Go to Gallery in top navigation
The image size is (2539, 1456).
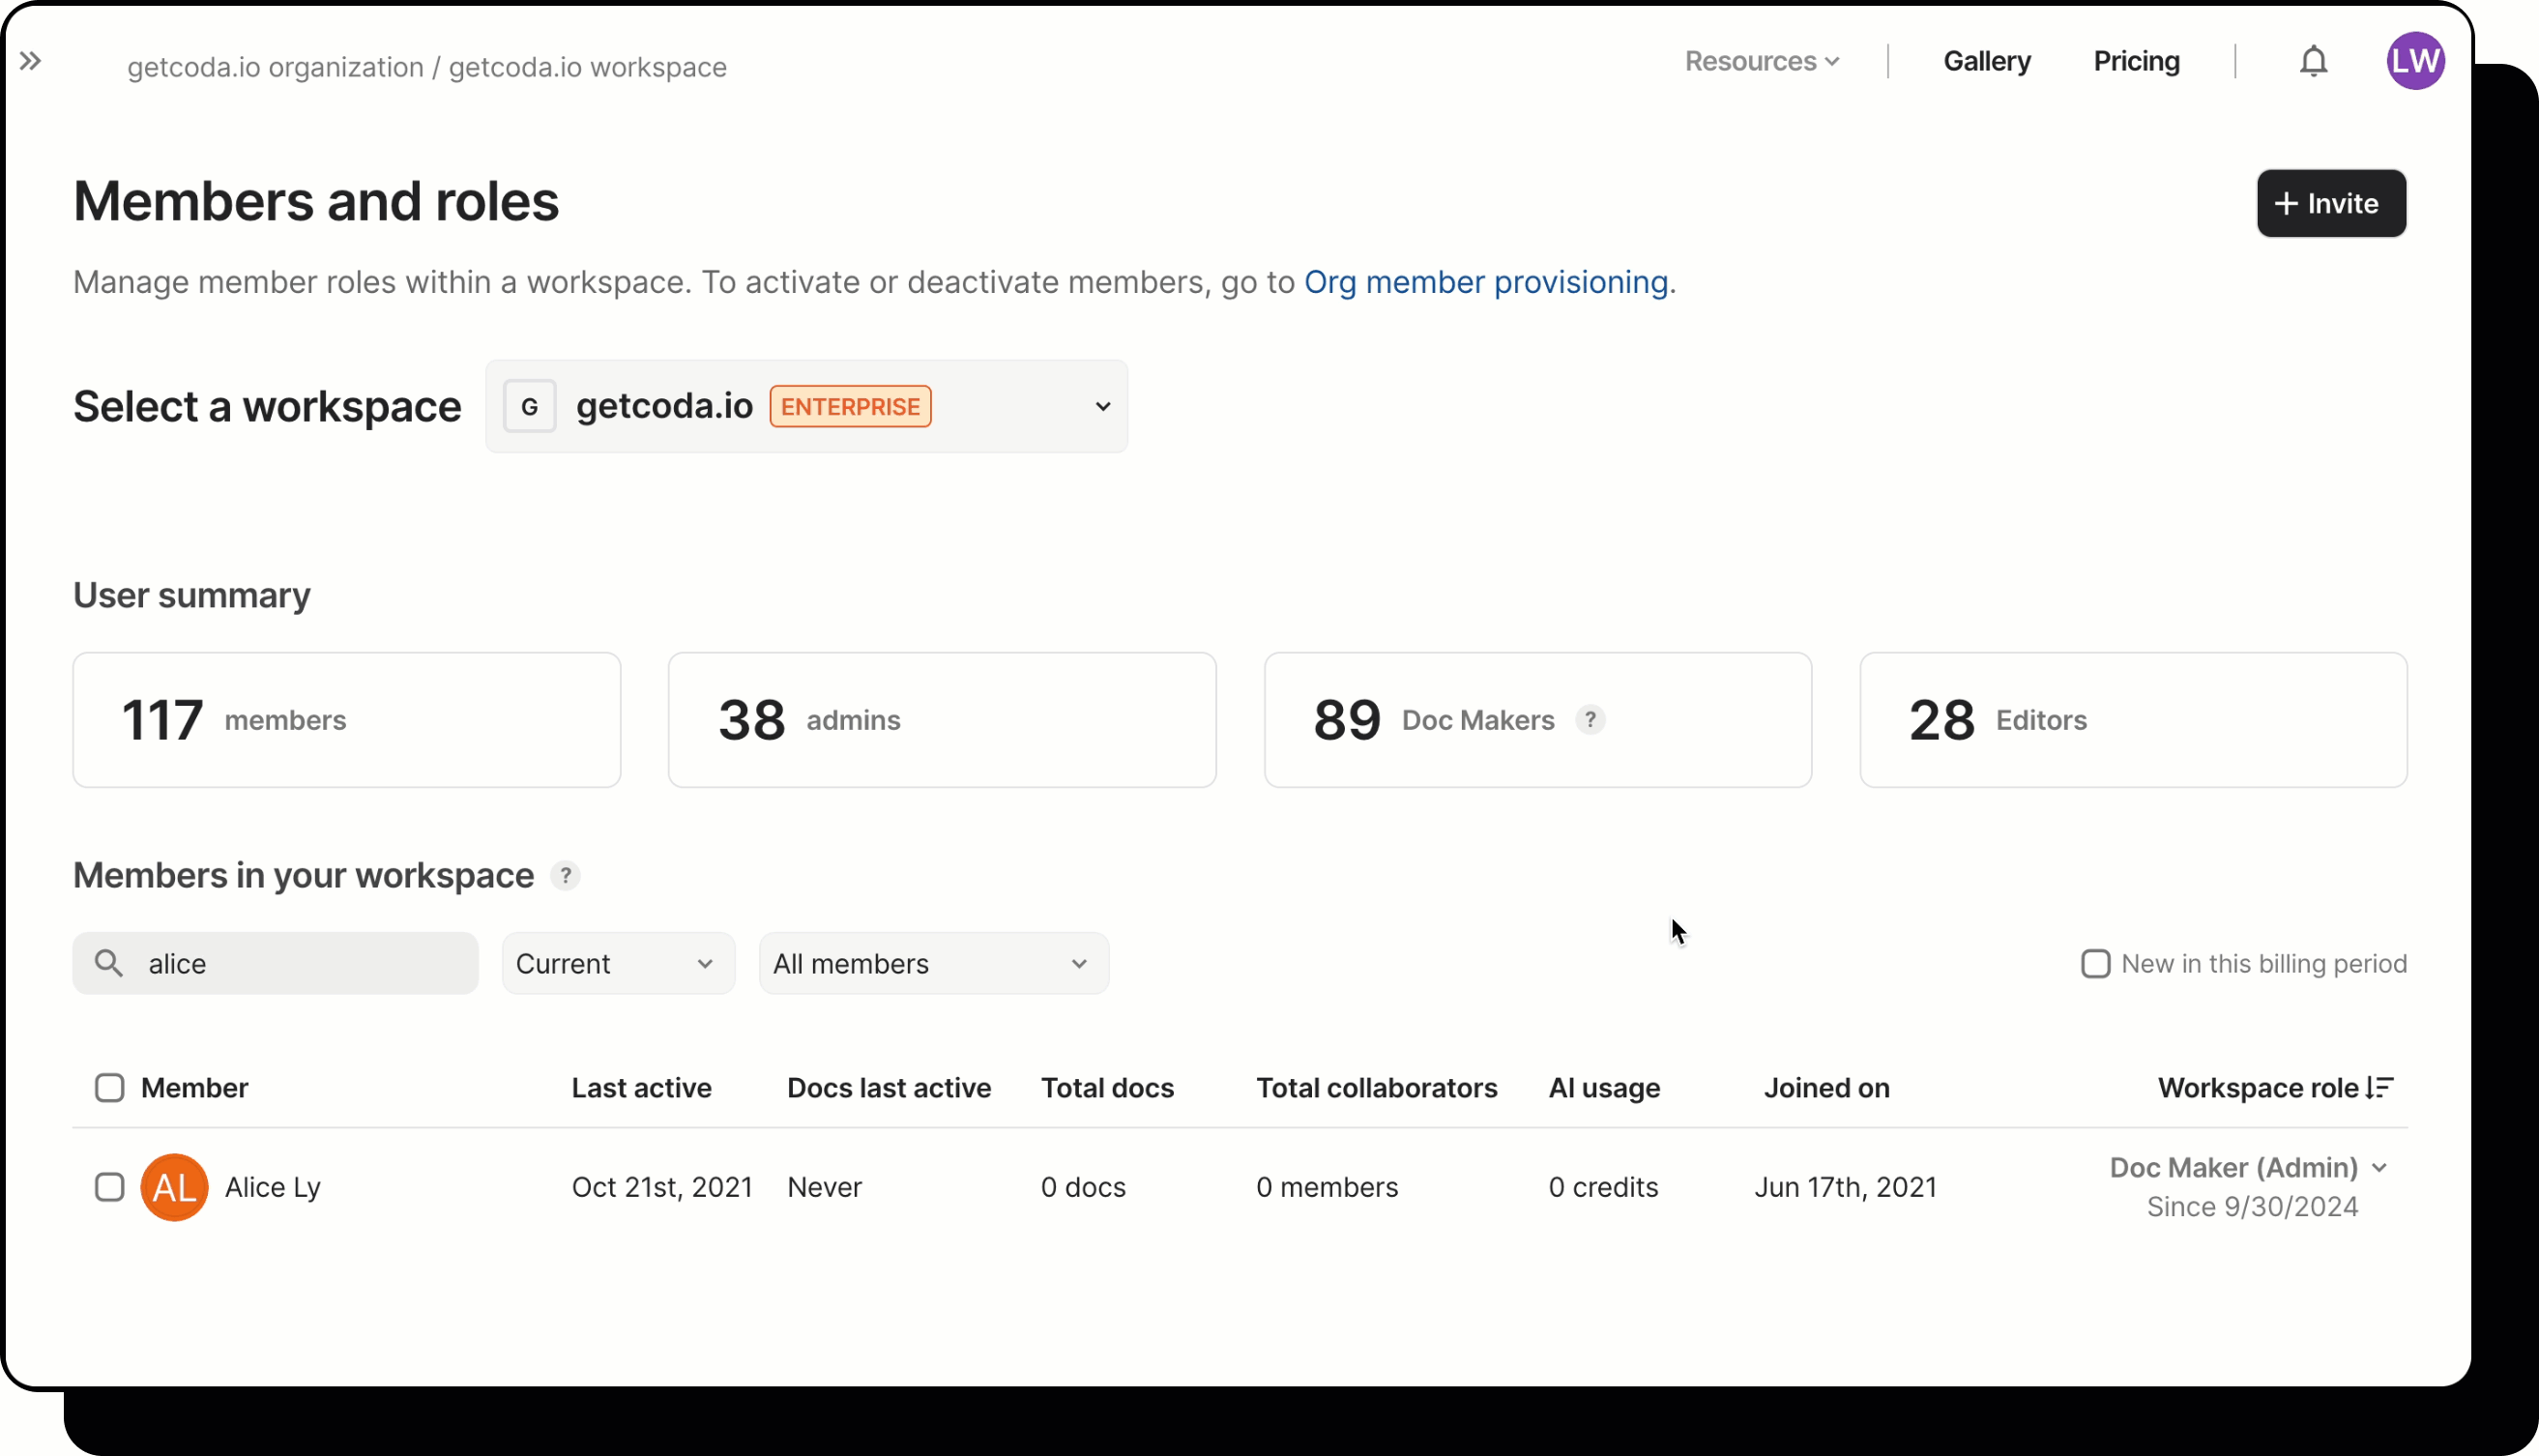1986,62
